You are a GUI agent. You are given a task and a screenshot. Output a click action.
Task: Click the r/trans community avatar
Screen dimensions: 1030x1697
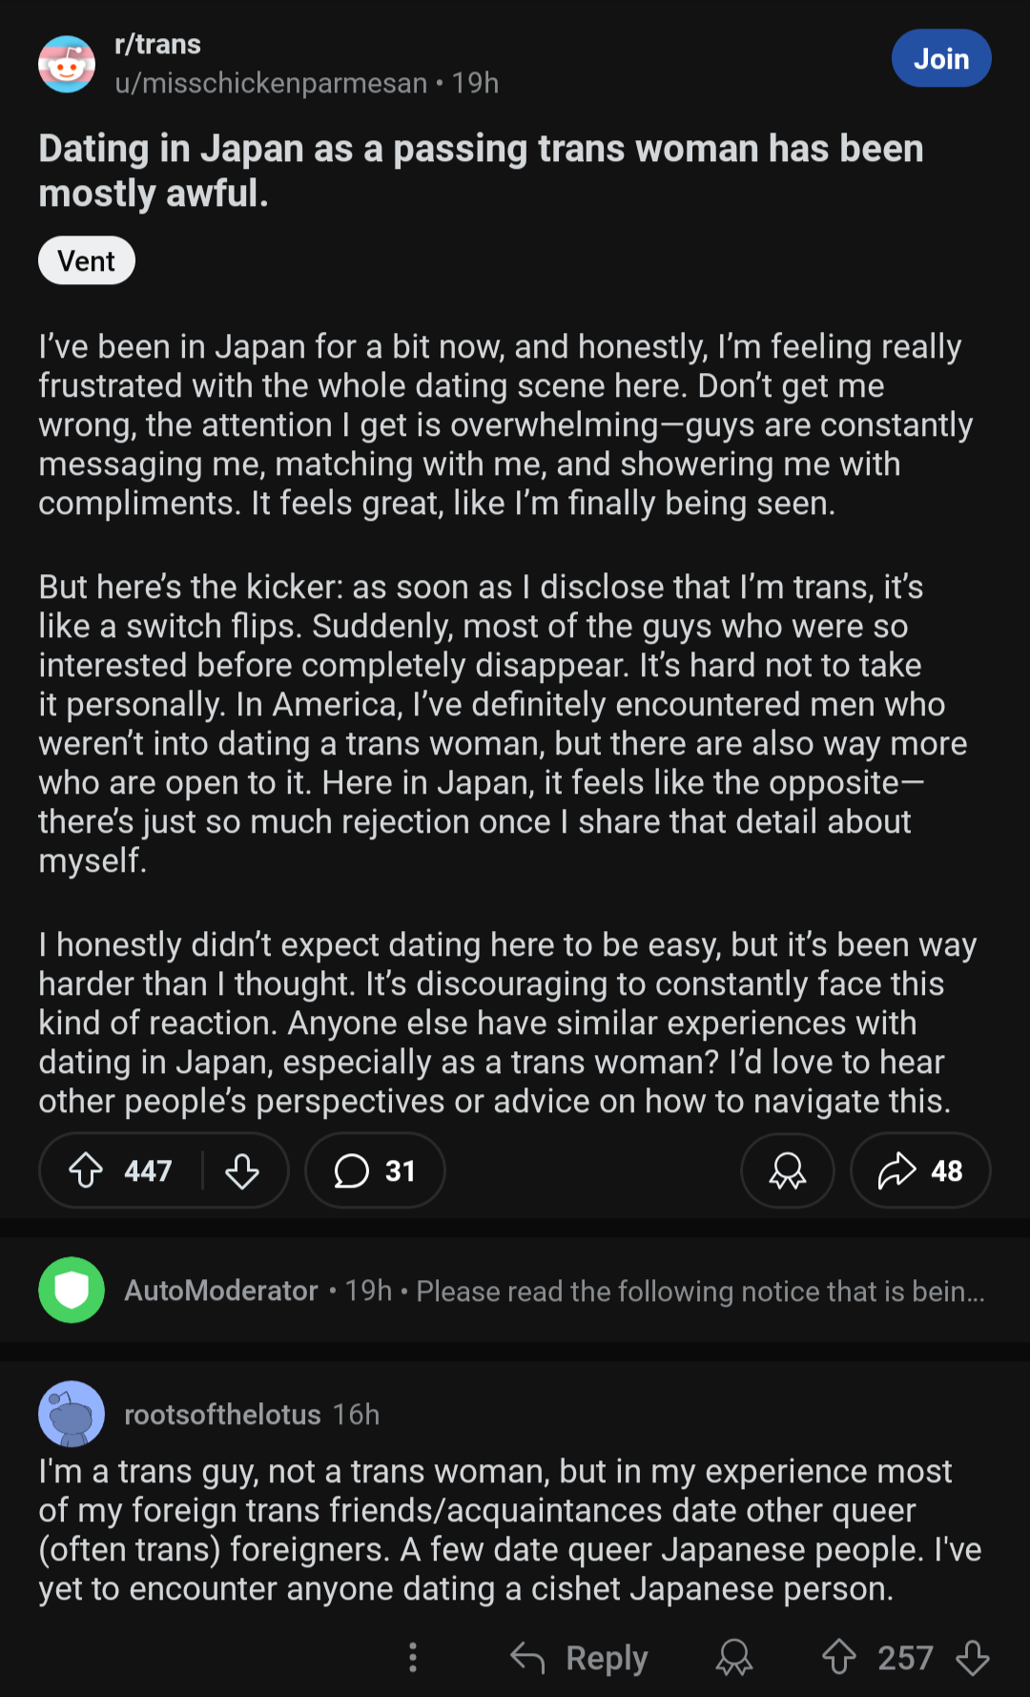(67, 64)
